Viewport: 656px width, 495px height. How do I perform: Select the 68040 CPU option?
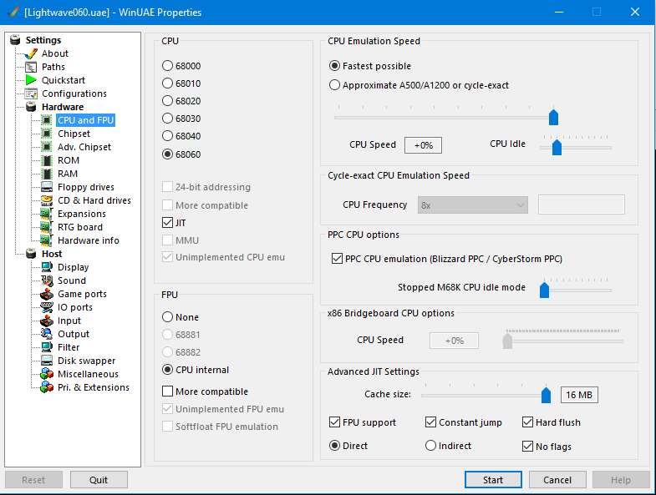[x=167, y=136]
